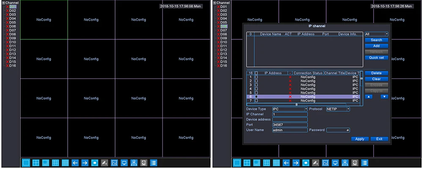The width and height of the screenshot is (423, 169).
Task: Click the Delete button
Action: click(x=376, y=73)
